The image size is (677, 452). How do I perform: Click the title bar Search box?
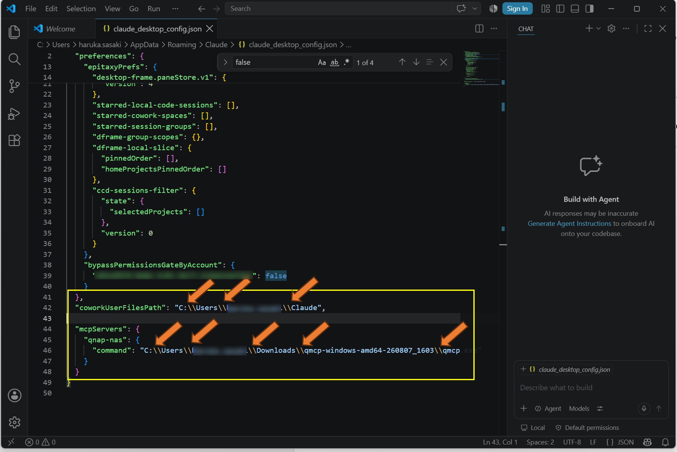click(338, 9)
